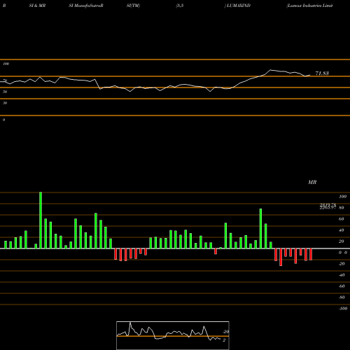Click the tallest green MR histogram bar
The image size is (350, 350).
41,220
